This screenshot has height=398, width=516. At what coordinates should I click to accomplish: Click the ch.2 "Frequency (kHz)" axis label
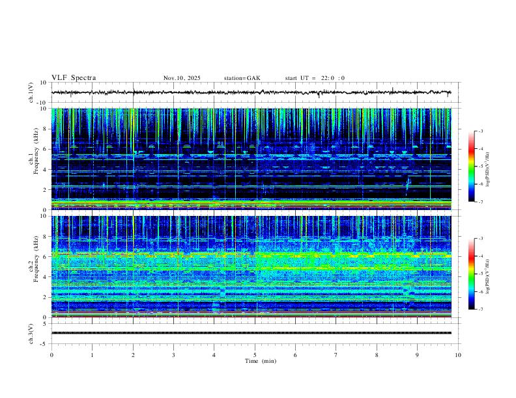[x=36, y=260]
